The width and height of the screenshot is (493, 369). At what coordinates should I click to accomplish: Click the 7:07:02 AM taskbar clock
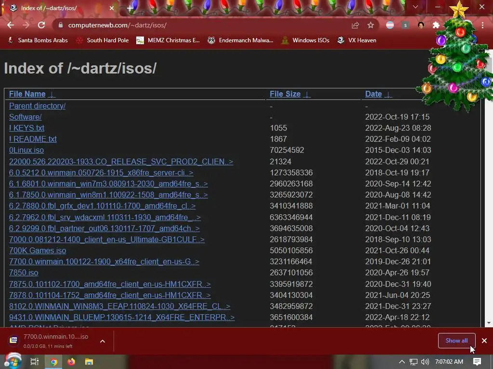click(449, 362)
